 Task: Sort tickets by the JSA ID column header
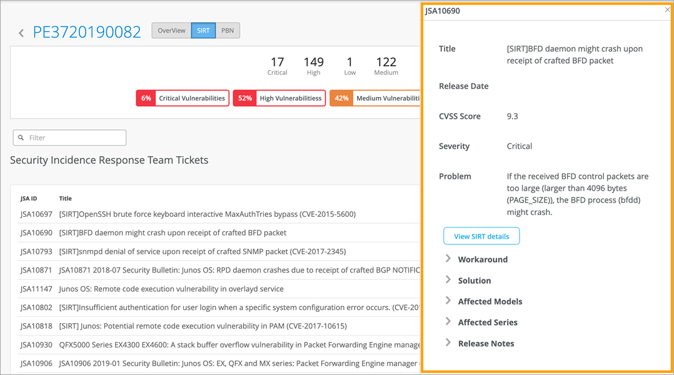[x=29, y=199]
